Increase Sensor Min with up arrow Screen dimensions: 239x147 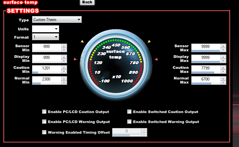(x=64, y=46)
